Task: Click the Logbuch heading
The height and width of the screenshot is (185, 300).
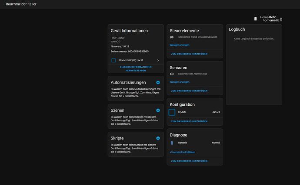Action: click(237, 29)
